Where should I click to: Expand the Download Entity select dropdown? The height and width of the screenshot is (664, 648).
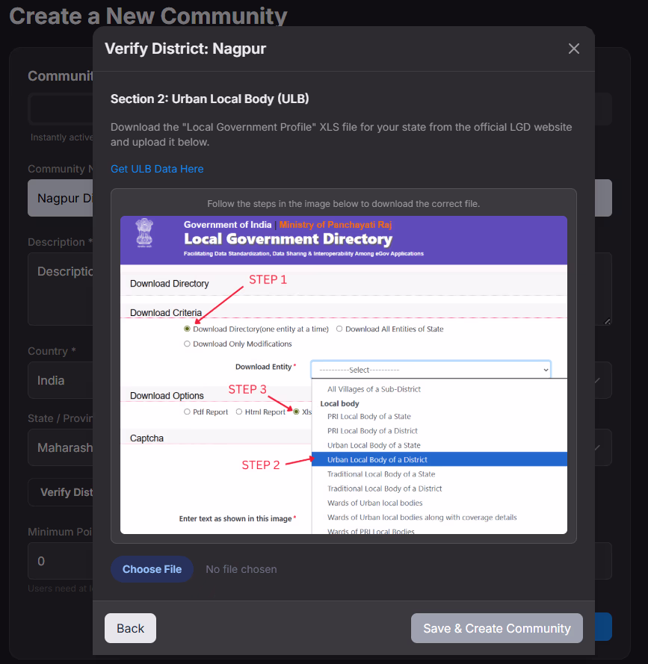(431, 370)
